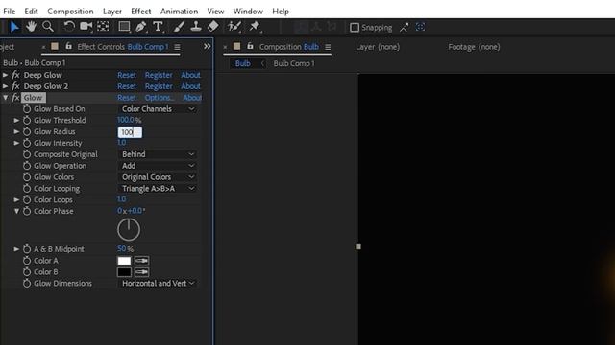
Task: Toggle stopwatch for Color Phase
Action: (x=27, y=211)
